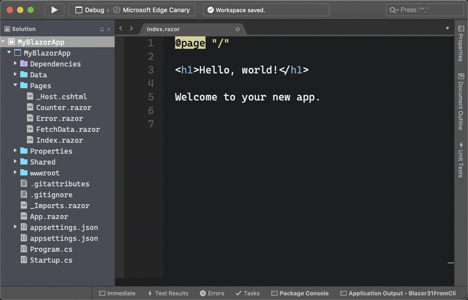Close the Solution pad

click(108, 29)
